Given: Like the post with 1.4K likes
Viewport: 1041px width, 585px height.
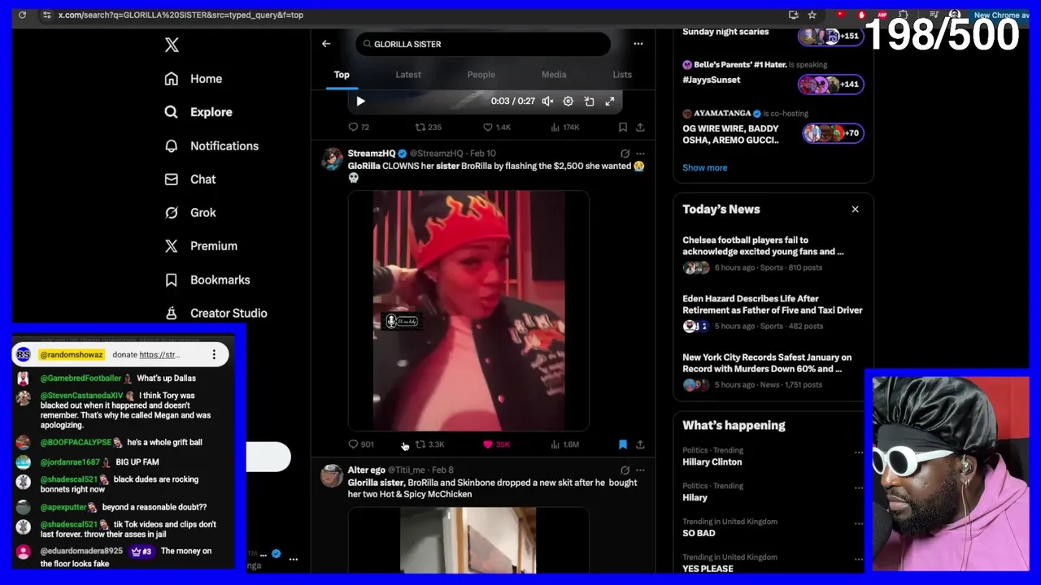Looking at the screenshot, I should point(497,128).
